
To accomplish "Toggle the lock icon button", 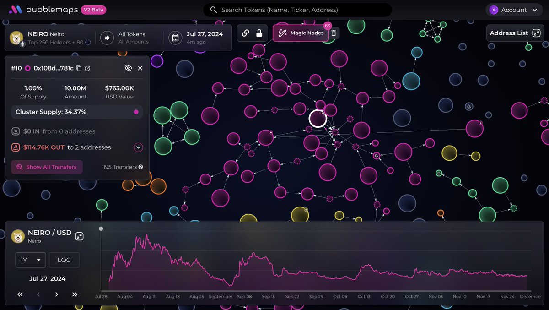I will [259, 33].
